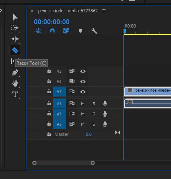Open sequence panel hamburger menu

click(x=104, y=11)
